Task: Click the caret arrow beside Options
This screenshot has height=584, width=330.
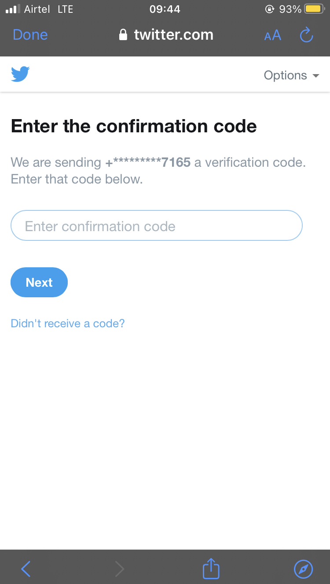Action: [315, 76]
